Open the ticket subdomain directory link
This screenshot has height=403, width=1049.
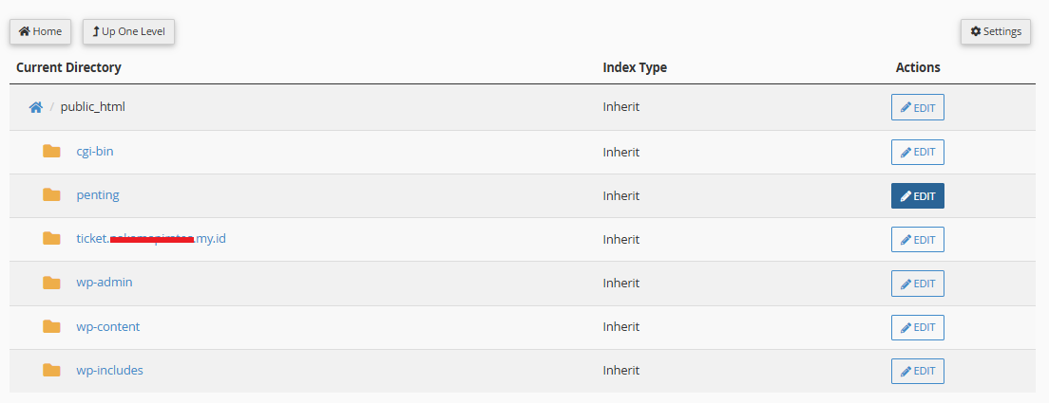tap(151, 238)
